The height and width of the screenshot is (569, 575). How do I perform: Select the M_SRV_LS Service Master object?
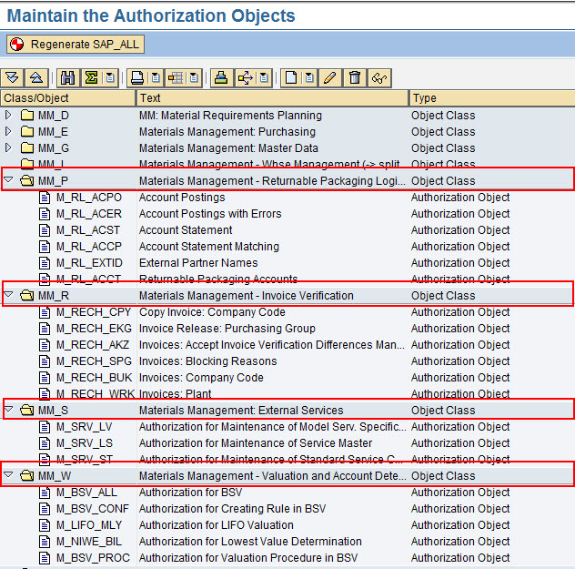point(84,443)
